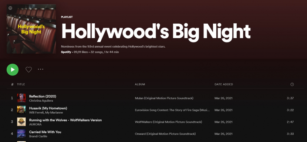Click the 3:37 duration of Reflection
The image size is (307, 142).
tap(290, 98)
